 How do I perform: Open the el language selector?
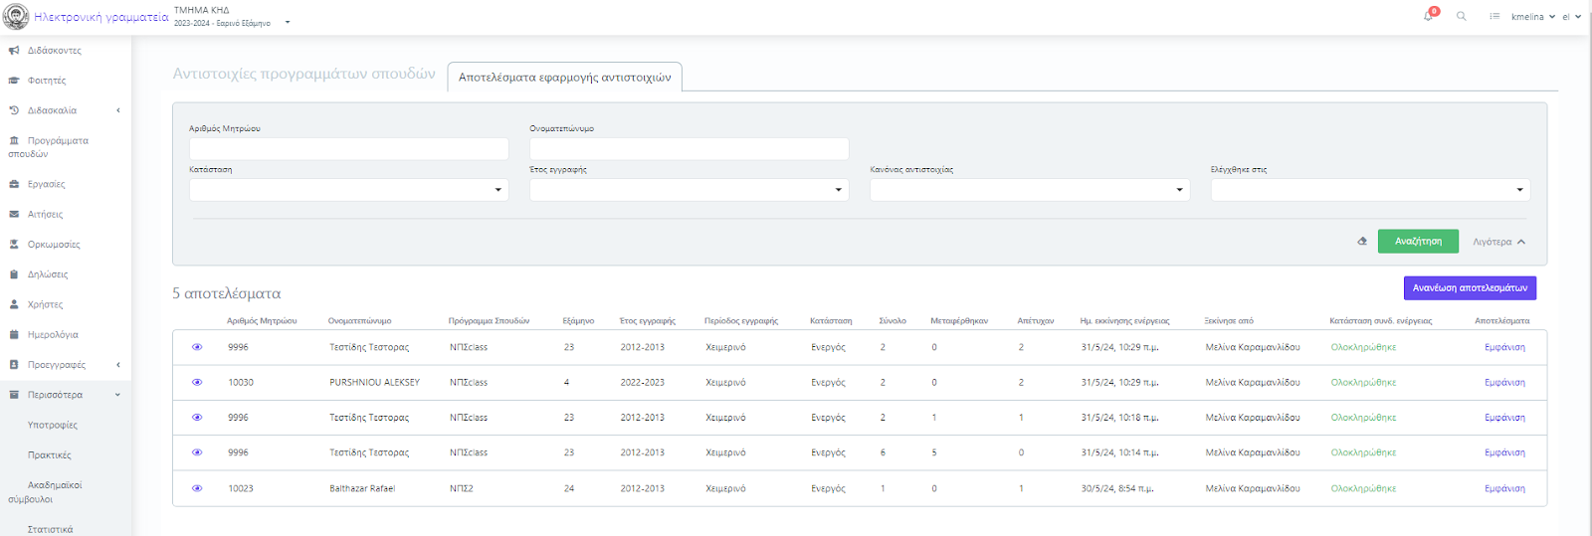coord(1571,17)
